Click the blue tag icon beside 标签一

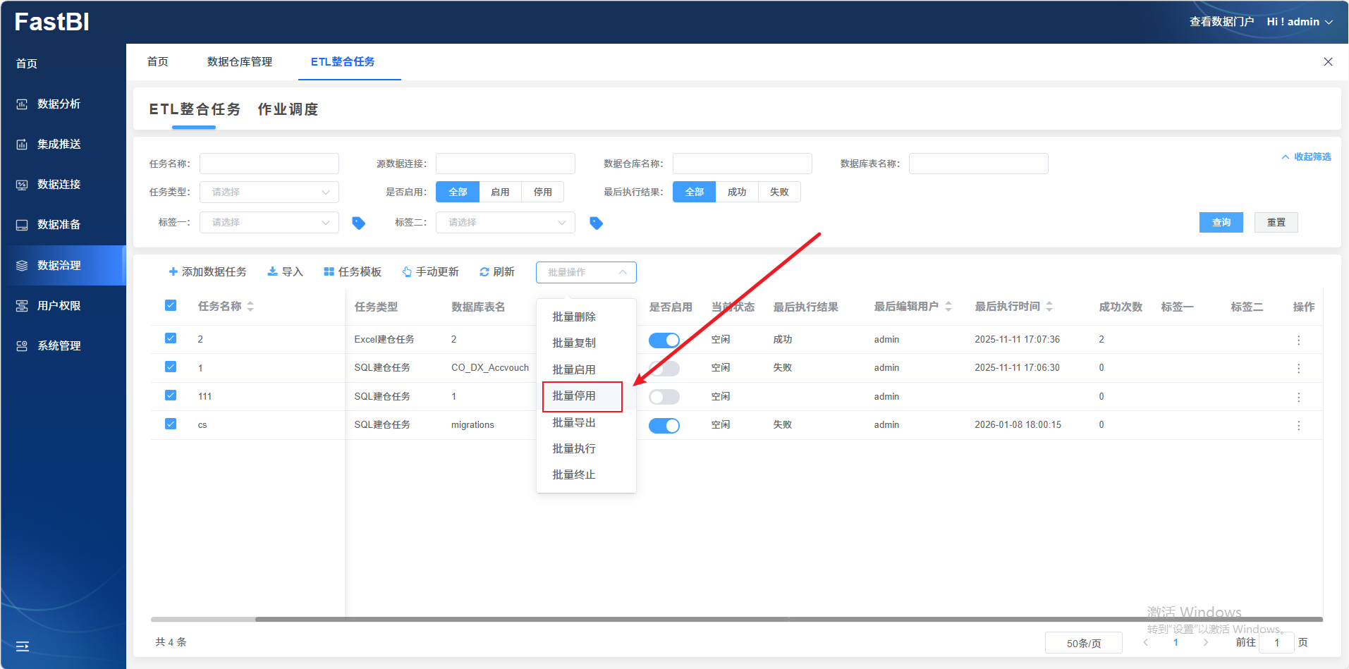[x=358, y=223]
